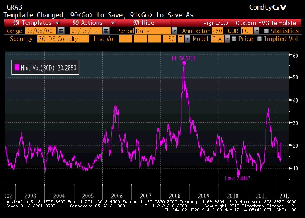Screen dimensions: 305x218
Task: Click the 60 value on vertical axis
Action: [x=295, y=56]
